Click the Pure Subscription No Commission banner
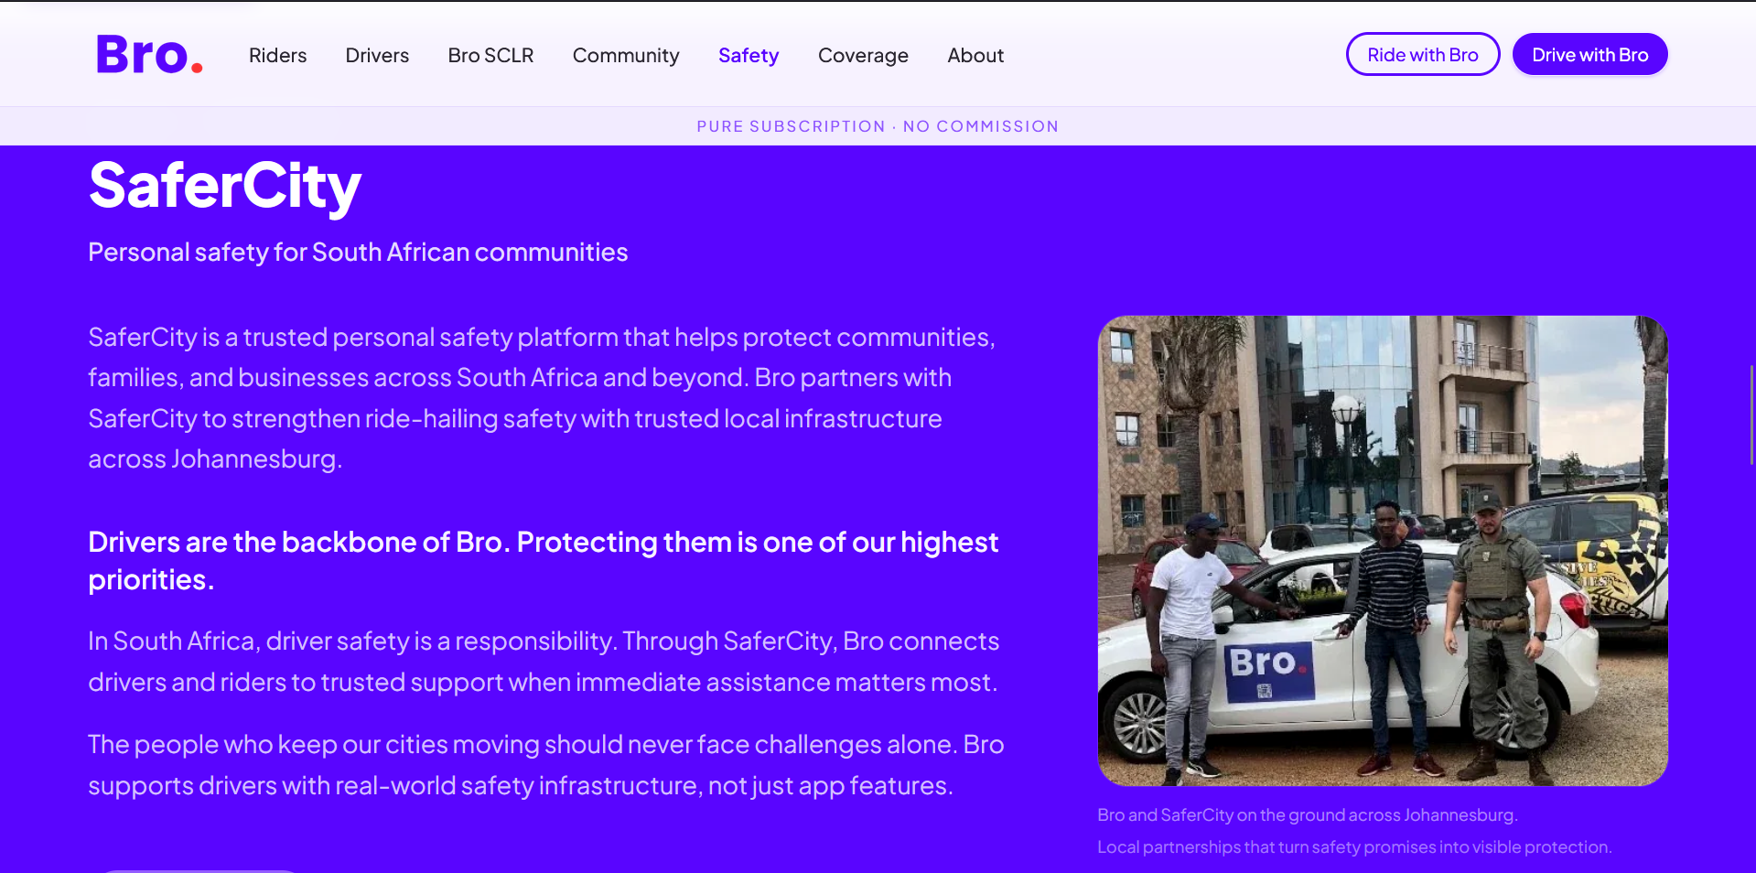Screen dimensions: 1756x873 [878, 126]
